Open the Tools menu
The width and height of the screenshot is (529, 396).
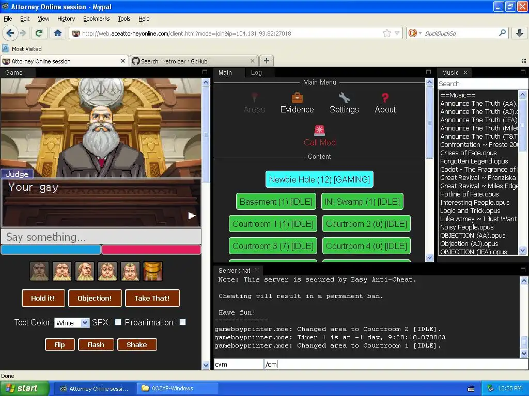tap(124, 19)
